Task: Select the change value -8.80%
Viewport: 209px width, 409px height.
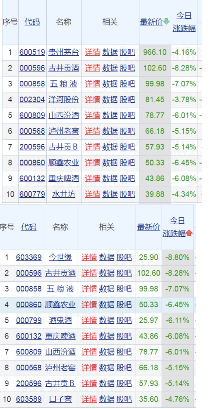Action: (x=177, y=257)
